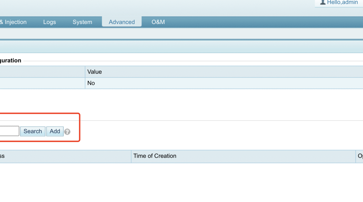363x202 pixels.
Task: Click the highlighted red search area
Action: [x=40, y=127]
